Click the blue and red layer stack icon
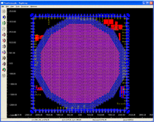 [x=4, y=52]
